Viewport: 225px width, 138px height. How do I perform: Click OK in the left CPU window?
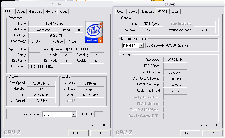101,133
